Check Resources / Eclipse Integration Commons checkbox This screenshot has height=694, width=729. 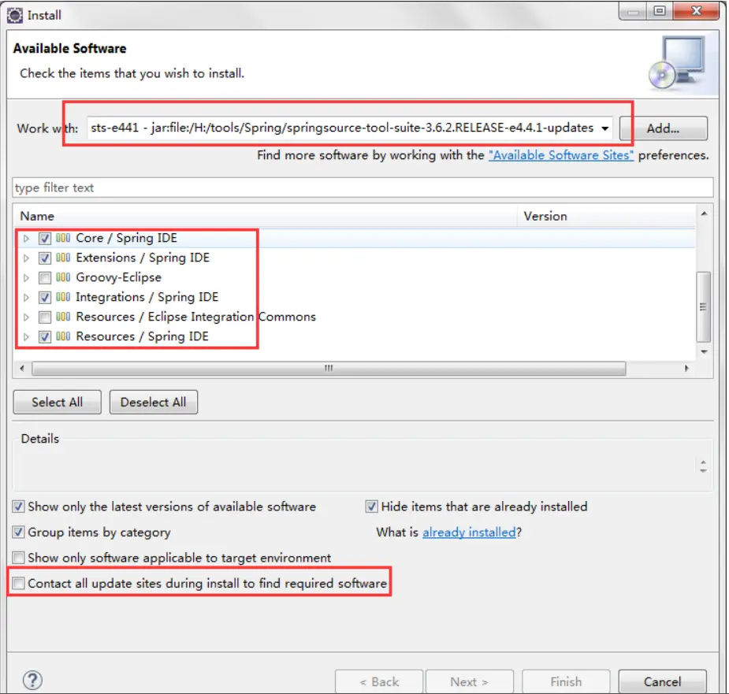tap(45, 317)
